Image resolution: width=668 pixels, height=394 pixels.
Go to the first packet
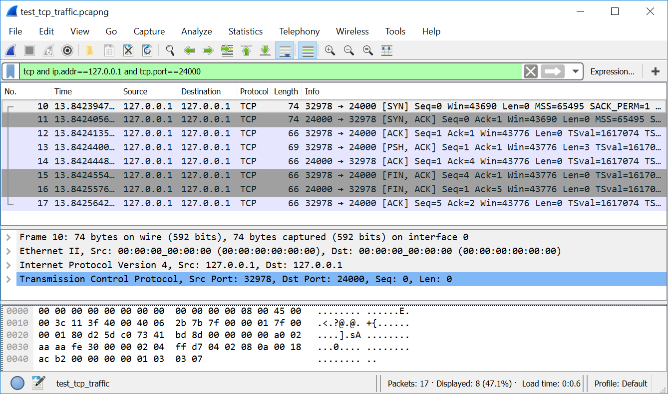pyautogui.click(x=246, y=50)
